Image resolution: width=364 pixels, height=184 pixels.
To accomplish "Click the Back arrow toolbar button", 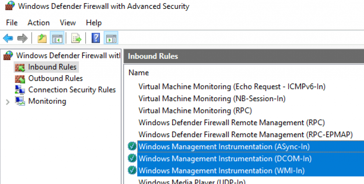I will tap(8, 38).
